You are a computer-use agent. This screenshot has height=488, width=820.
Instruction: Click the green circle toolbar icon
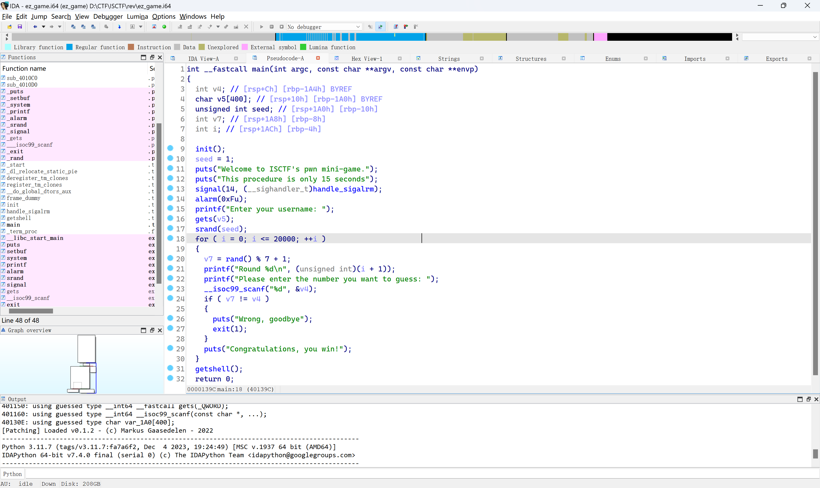tap(164, 27)
